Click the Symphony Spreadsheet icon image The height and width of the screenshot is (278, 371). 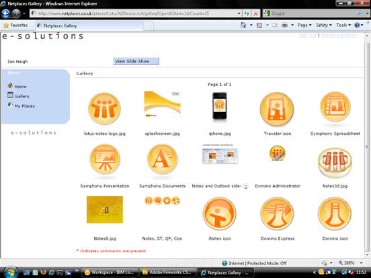335,107
